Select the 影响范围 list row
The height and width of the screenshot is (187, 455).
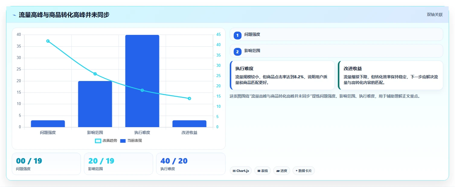(336, 51)
